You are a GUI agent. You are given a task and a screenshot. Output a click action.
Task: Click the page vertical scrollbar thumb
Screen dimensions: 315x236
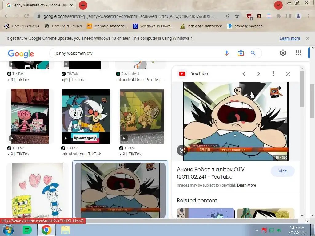[x=312, y=101]
